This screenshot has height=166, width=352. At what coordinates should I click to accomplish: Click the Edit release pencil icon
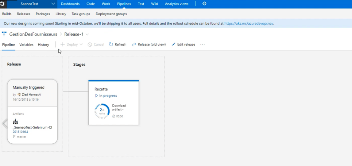click(174, 45)
